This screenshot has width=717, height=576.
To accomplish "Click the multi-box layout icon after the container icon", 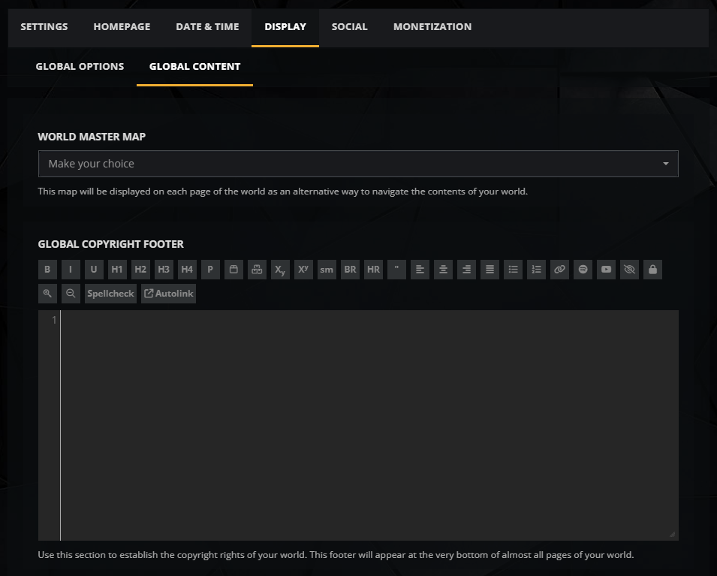I will click(257, 270).
